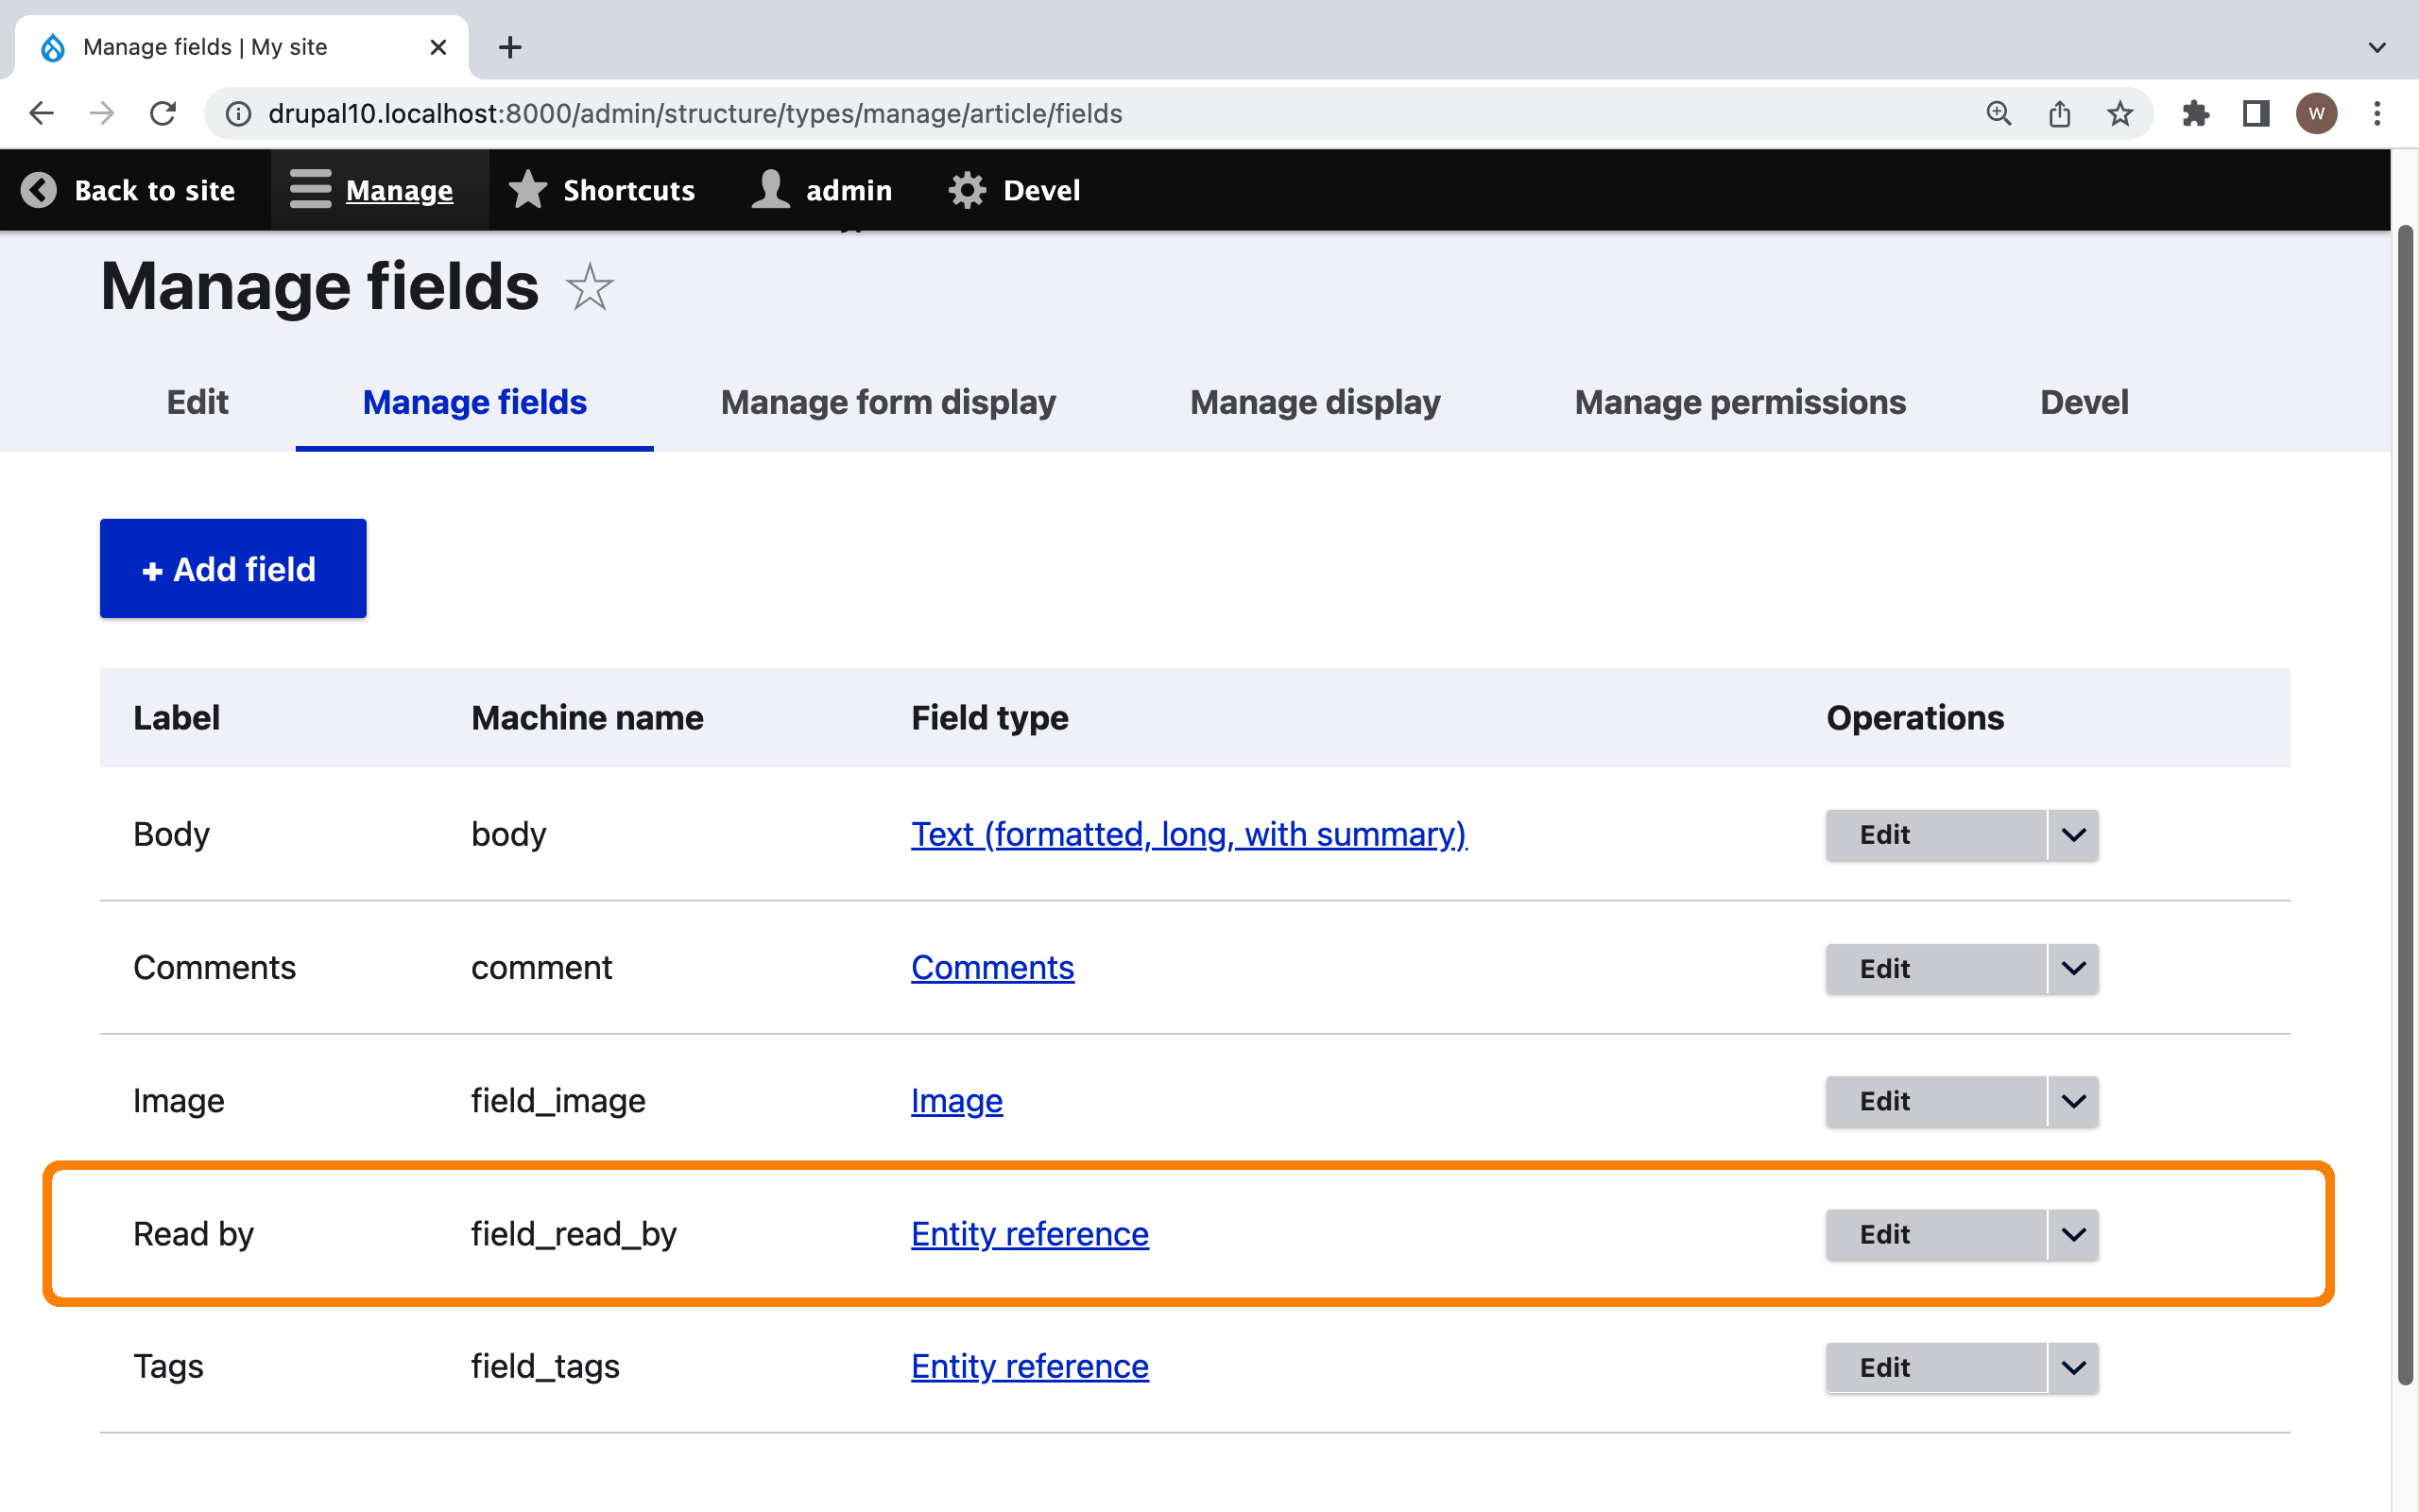
Task: Bookmark this page with Chrome star icon
Action: point(2119,113)
